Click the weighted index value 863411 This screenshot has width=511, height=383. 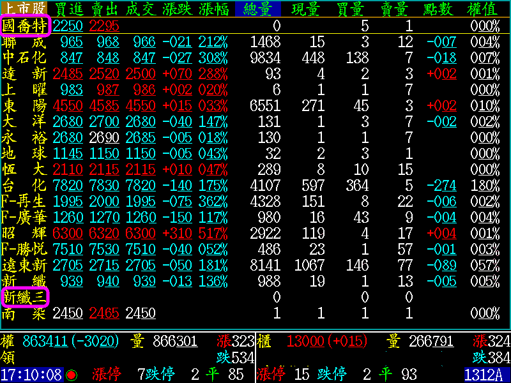coord(47,342)
